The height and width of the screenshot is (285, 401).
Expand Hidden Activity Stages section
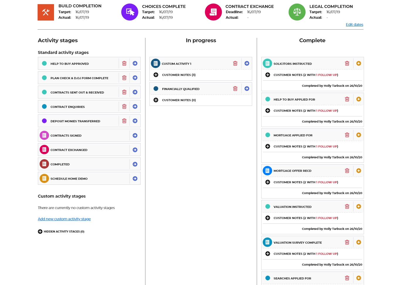(x=40, y=232)
